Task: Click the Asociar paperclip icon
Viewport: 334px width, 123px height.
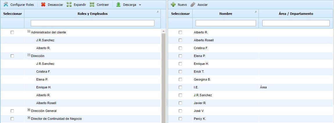Action: [x=193, y=5]
